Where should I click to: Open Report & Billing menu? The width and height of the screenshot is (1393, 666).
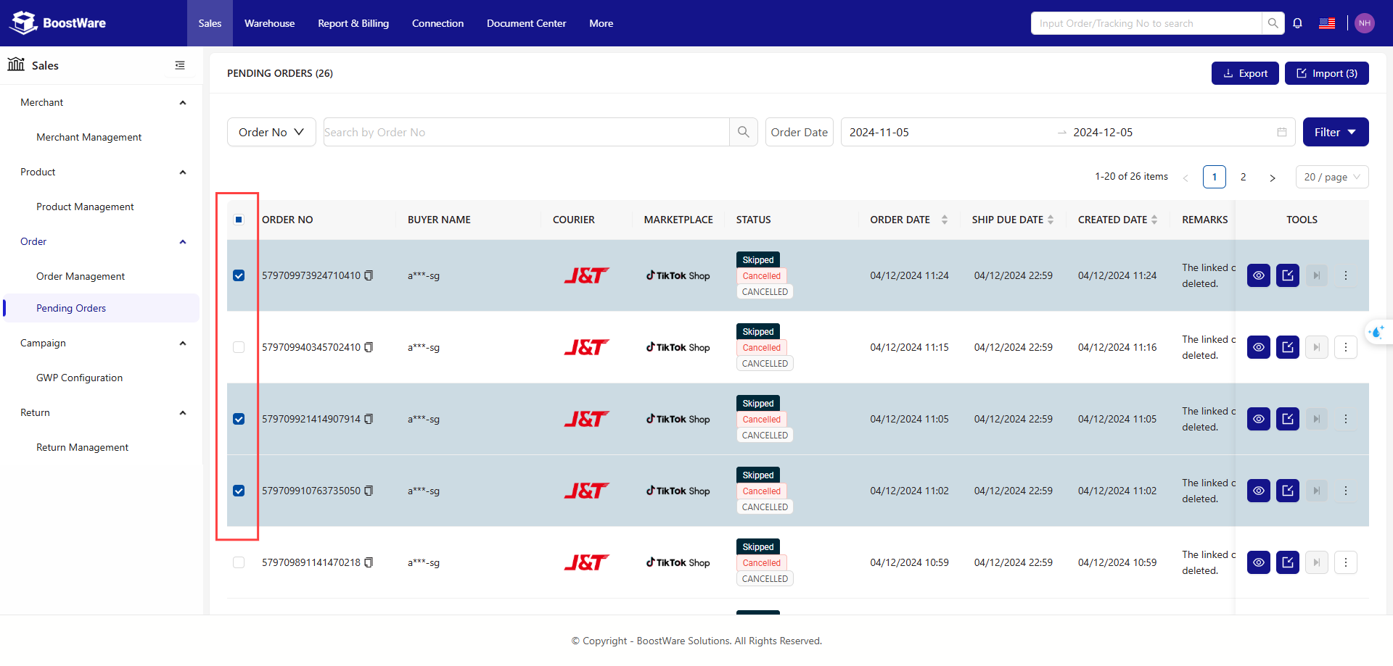point(353,23)
